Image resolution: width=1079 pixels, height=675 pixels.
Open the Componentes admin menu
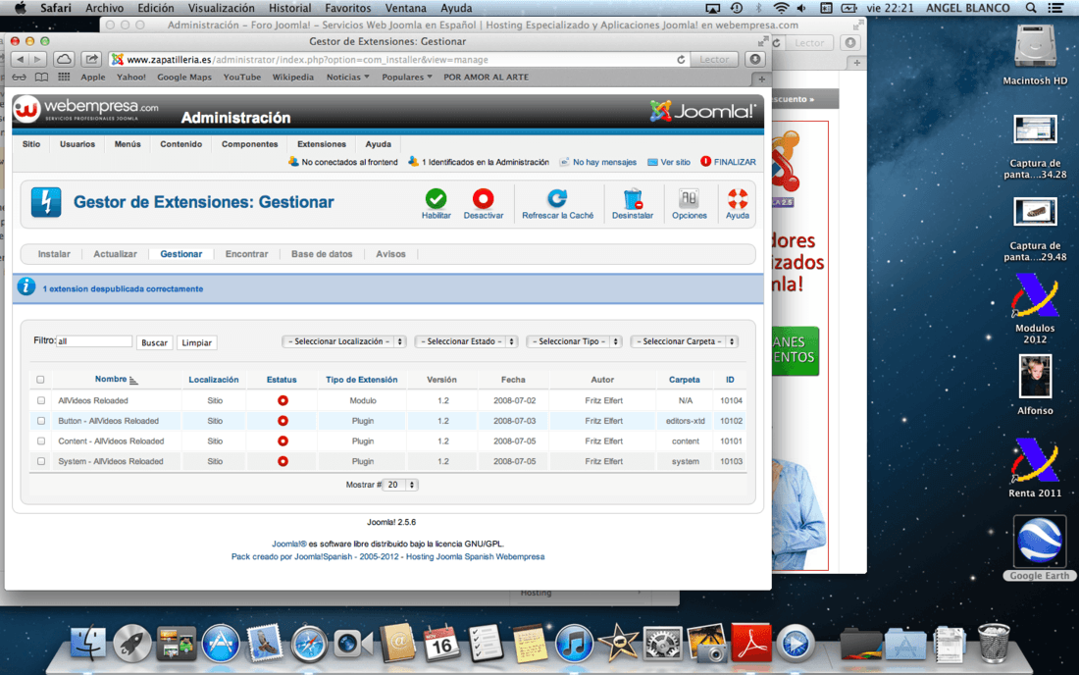click(x=249, y=144)
